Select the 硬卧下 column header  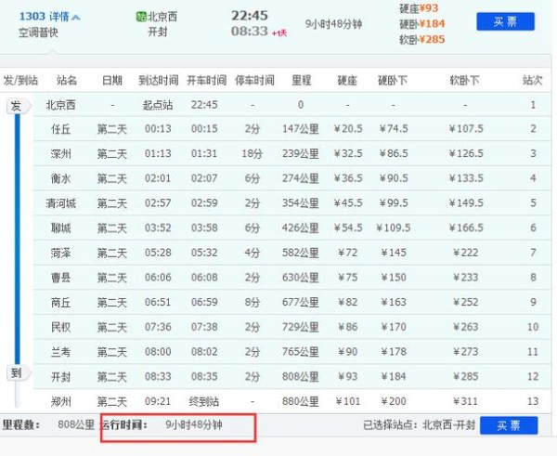coord(393,80)
